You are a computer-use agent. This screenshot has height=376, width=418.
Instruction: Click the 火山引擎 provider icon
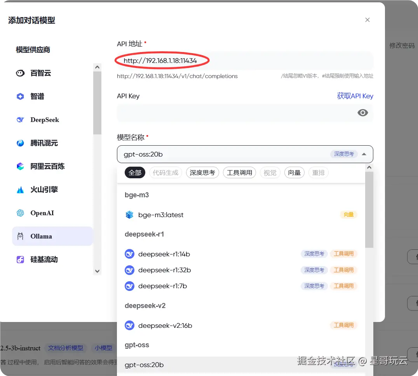[20, 190]
